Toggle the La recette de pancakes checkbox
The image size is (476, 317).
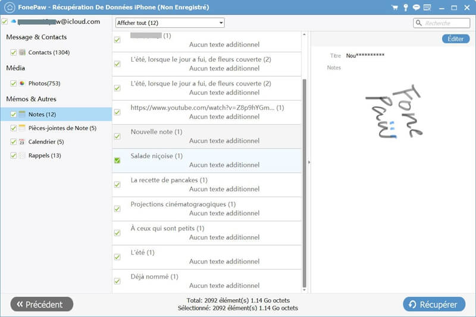tap(117, 185)
